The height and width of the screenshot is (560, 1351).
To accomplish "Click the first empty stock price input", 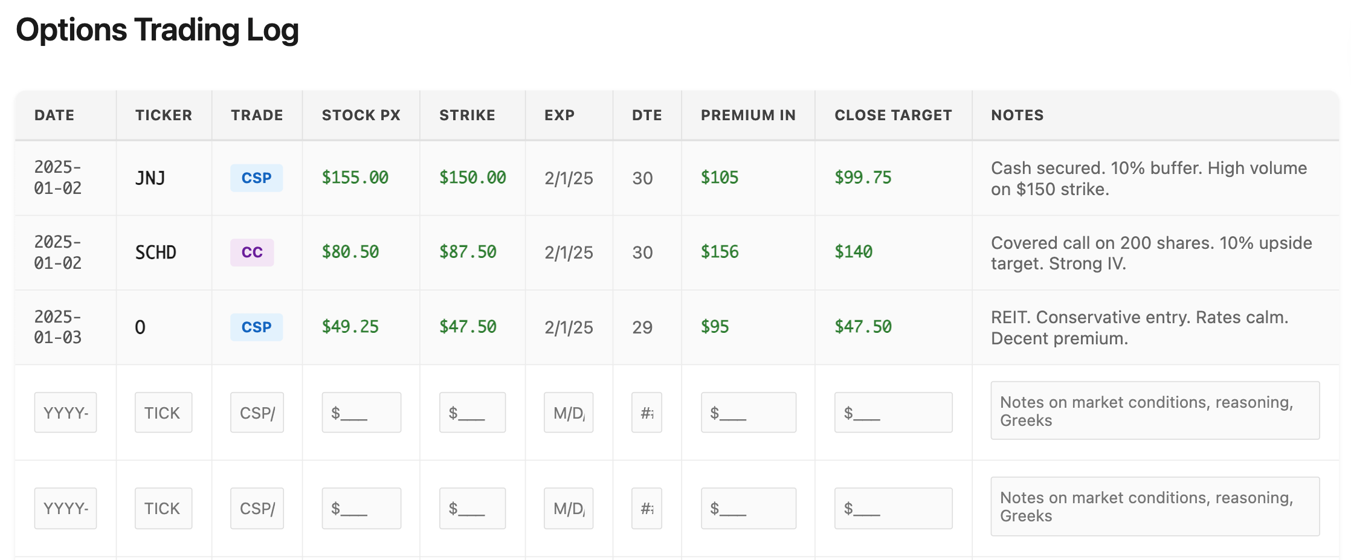I will click(361, 413).
